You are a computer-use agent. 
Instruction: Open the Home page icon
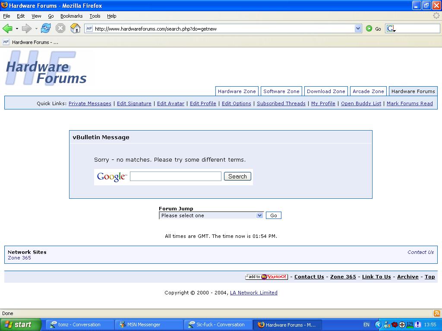[x=75, y=28]
